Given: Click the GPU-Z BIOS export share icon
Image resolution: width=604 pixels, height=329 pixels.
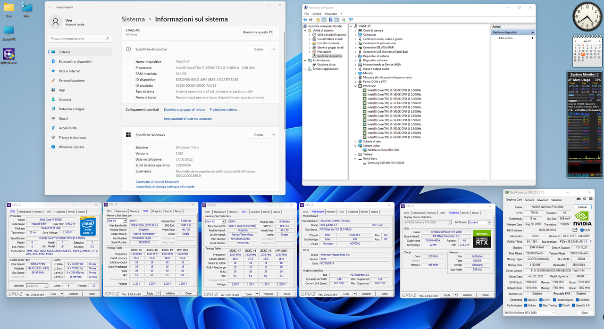Looking at the screenshot, I should 575,230.
